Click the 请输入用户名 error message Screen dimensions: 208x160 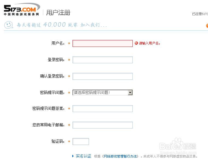pyautogui.click(x=149, y=43)
